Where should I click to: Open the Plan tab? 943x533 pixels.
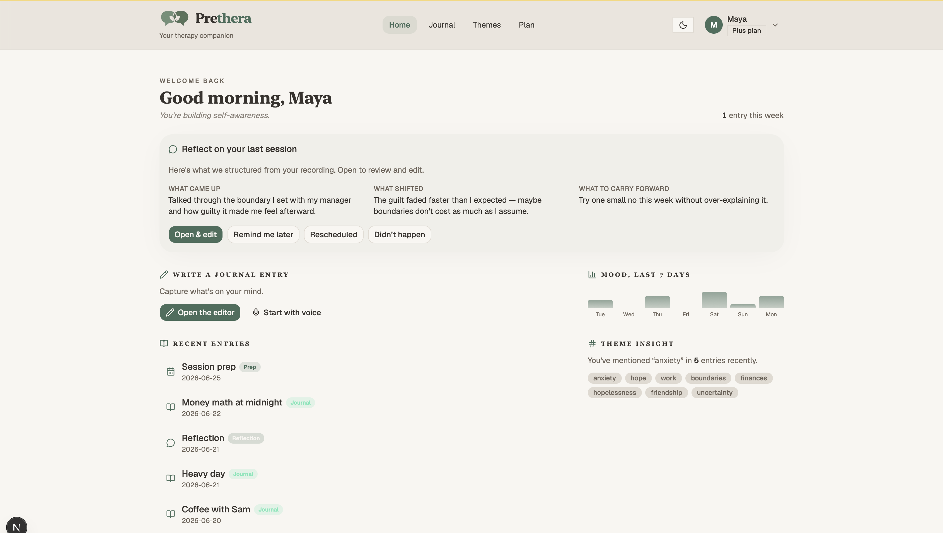pos(526,25)
